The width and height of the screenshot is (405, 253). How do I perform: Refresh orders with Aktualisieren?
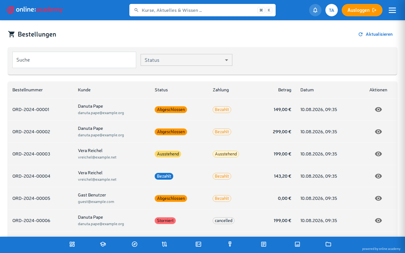coord(375,34)
